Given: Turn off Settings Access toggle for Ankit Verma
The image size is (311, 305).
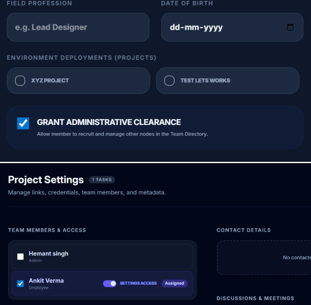Looking at the screenshot, I should [x=109, y=283].
